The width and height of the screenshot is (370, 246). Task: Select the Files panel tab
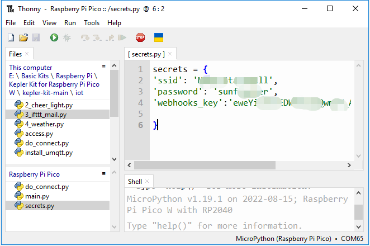15,54
